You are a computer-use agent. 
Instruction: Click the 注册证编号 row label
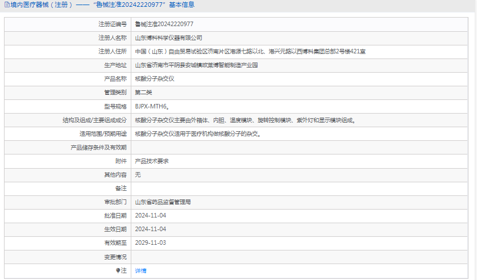(112, 24)
